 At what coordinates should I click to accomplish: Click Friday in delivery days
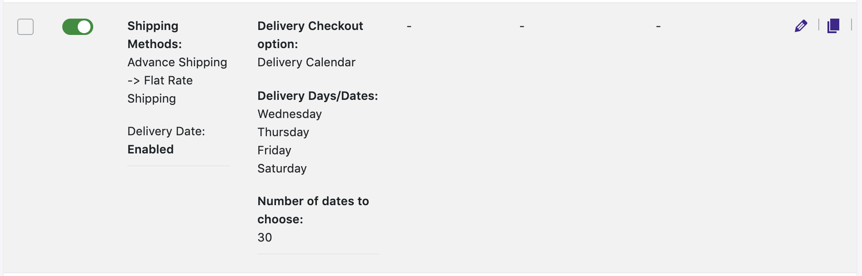[274, 150]
